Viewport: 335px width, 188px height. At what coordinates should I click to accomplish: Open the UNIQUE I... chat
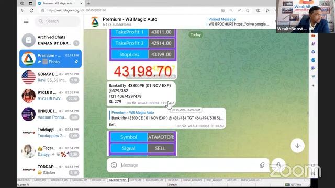coord(50,114)
